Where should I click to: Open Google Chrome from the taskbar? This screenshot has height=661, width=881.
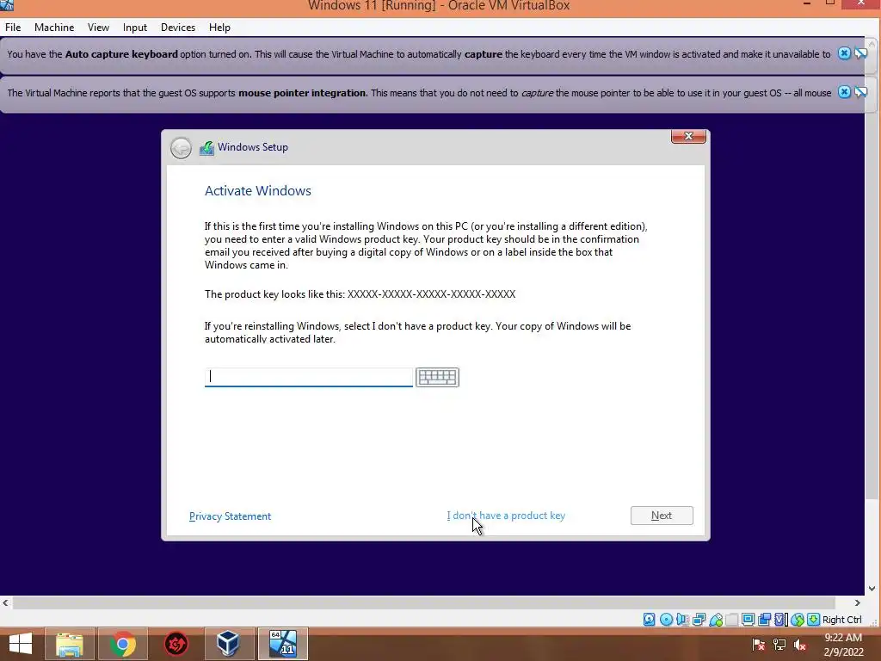(123, 644)
